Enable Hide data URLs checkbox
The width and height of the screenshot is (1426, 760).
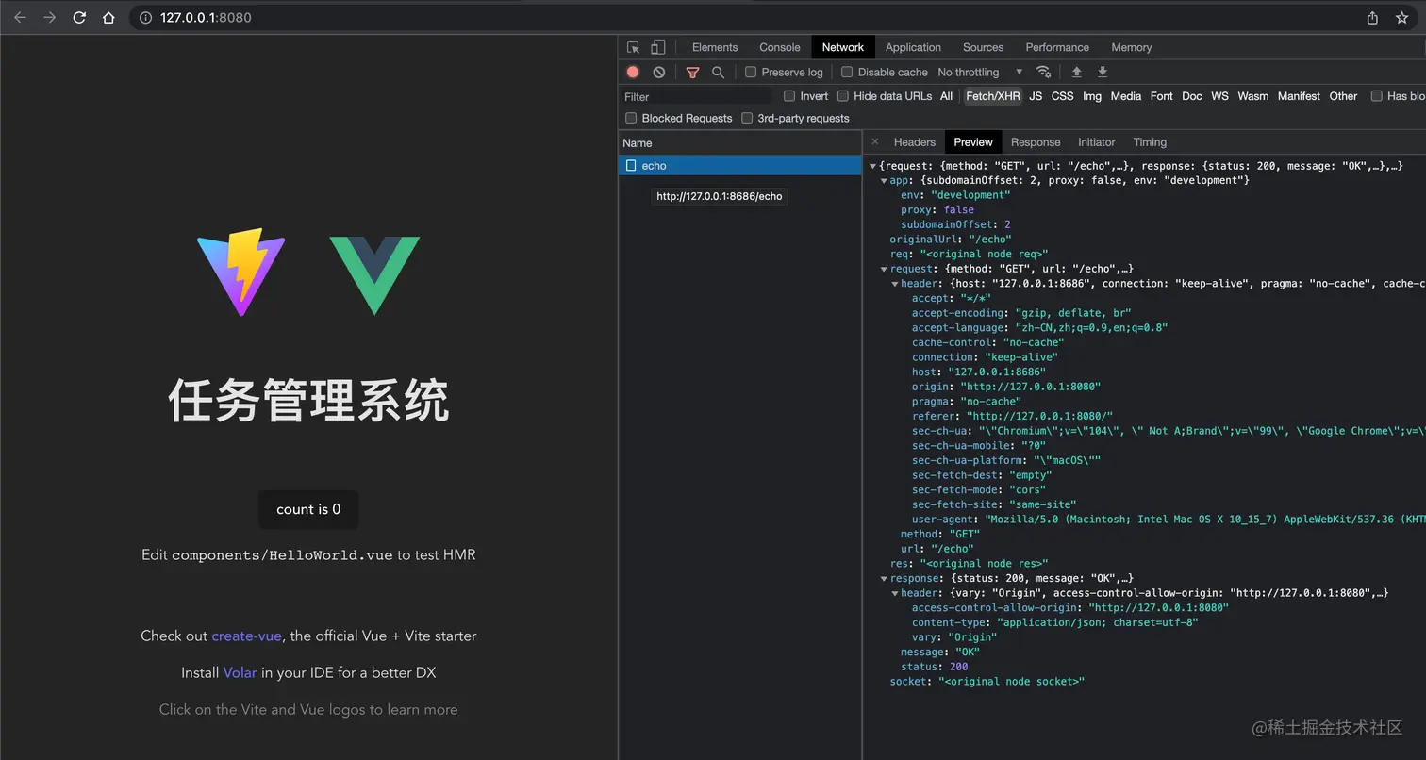(843, 95)
